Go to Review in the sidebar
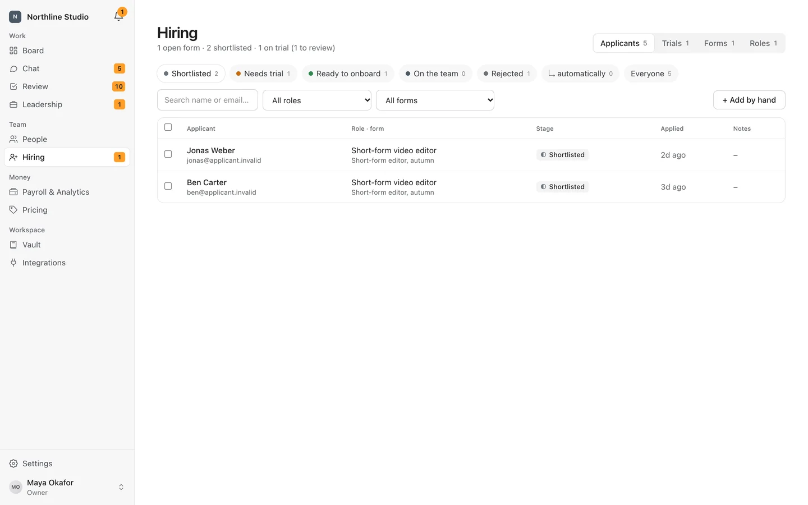The height and width of the screenshot is (505, 808). pyautogui.click(x=67, y=86)
